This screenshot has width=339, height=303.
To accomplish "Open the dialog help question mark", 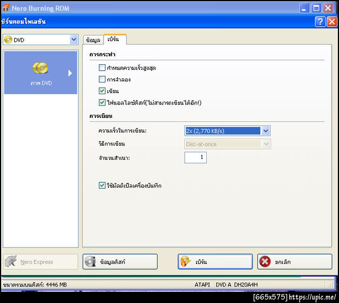I will pyautogui.click(x=320, y=21).
